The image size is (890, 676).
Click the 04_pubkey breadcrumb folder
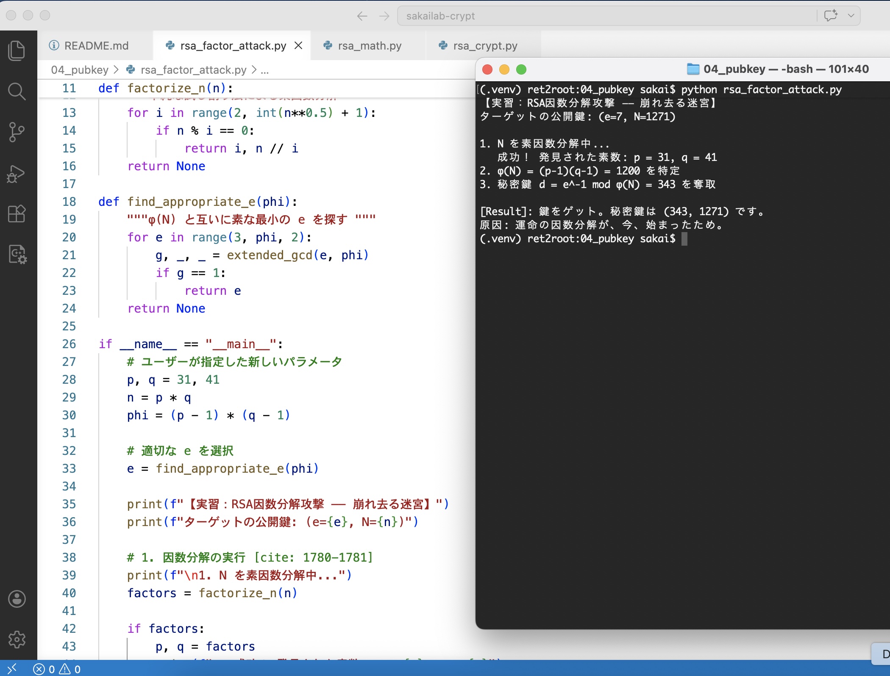(80, 70)
